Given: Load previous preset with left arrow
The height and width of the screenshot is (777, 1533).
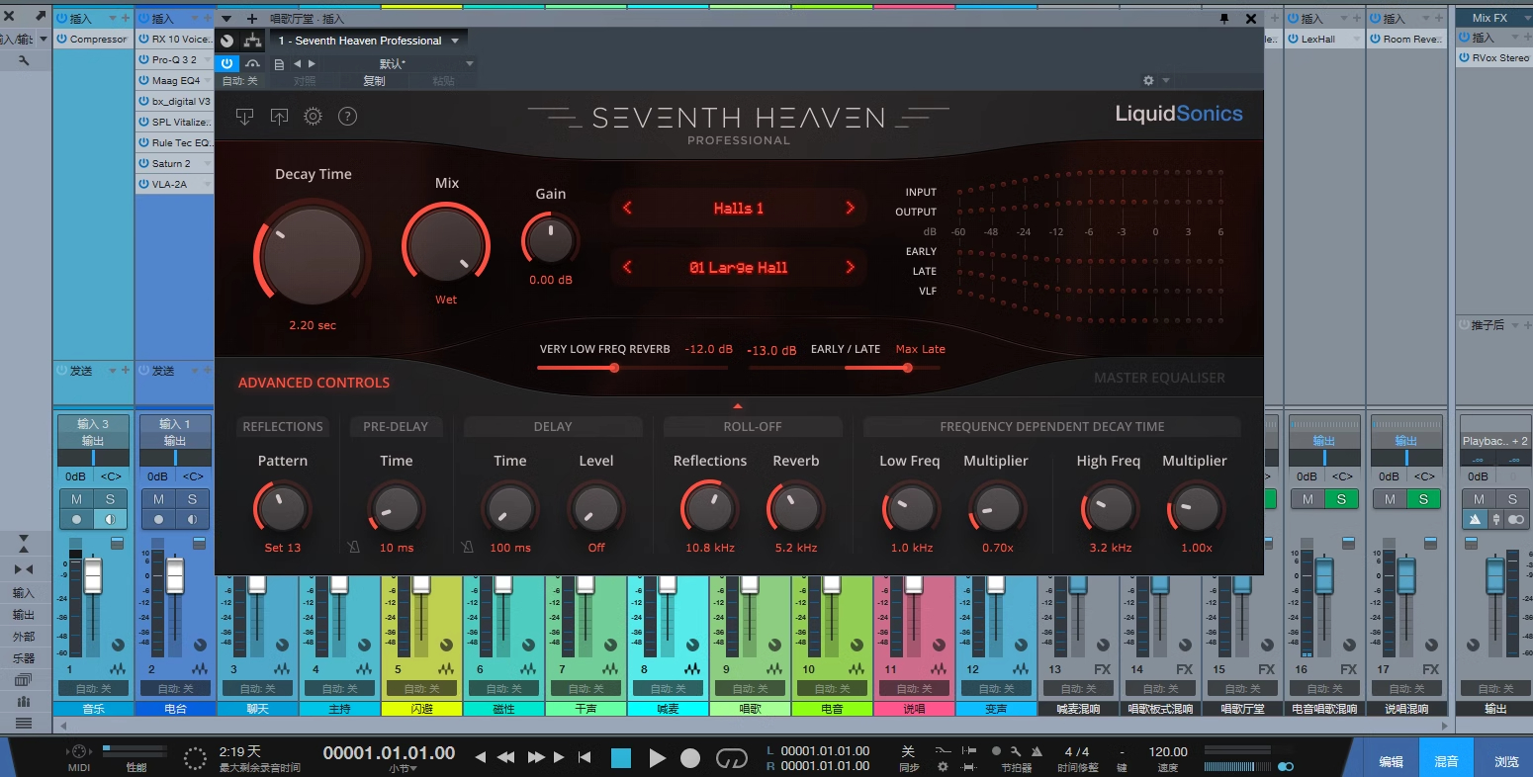Looking at the screenshot, I should point(297,64).
